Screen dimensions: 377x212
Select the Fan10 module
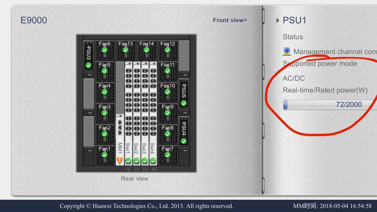pyautogui.click(x=168, y=92)
